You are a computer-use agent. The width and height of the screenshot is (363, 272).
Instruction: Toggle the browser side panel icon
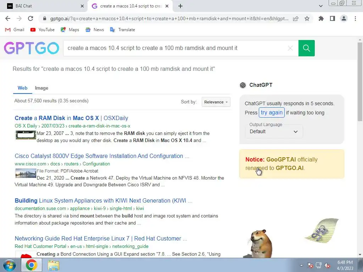pyautogui.click(x=333, y=18)
